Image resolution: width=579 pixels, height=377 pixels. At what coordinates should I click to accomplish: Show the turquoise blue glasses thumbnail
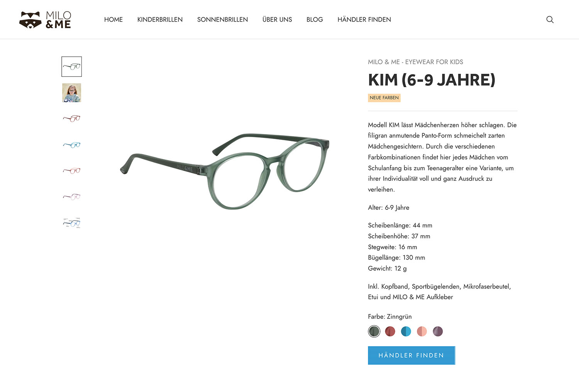point(72,145)
